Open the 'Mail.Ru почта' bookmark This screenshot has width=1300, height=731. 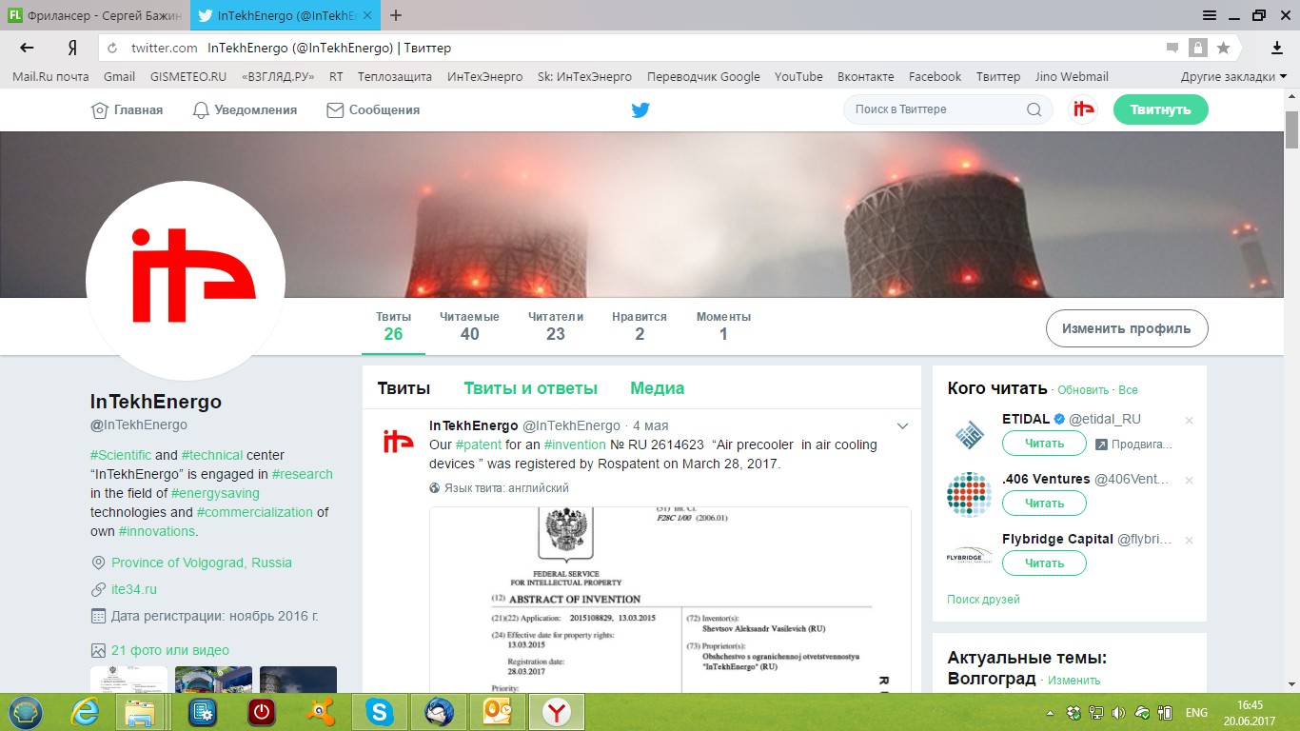50,77
